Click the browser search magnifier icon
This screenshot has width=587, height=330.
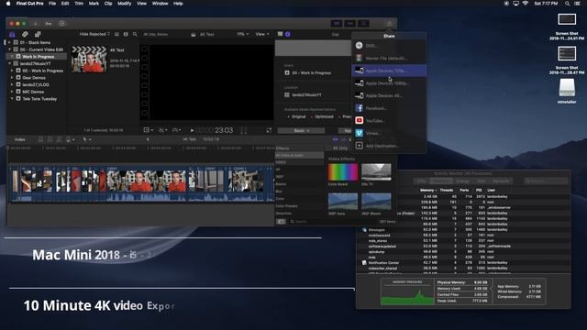click(x=135, y=34)
